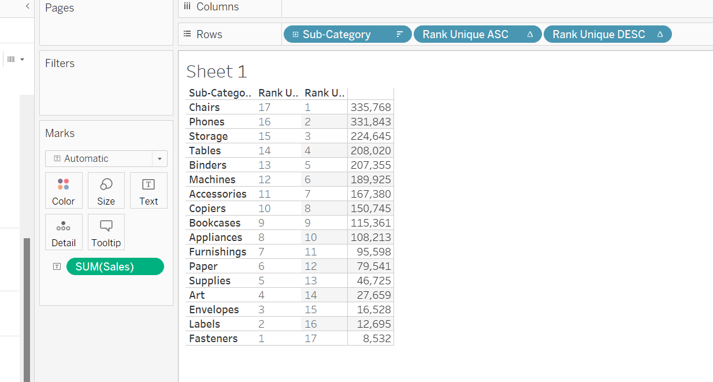Screen dimensions: 713x382
Task: Open the Color mark card
Action: pos(64,190)
